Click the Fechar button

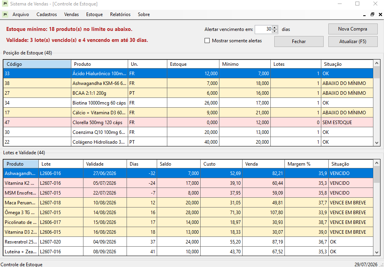[x=299, y=41]
